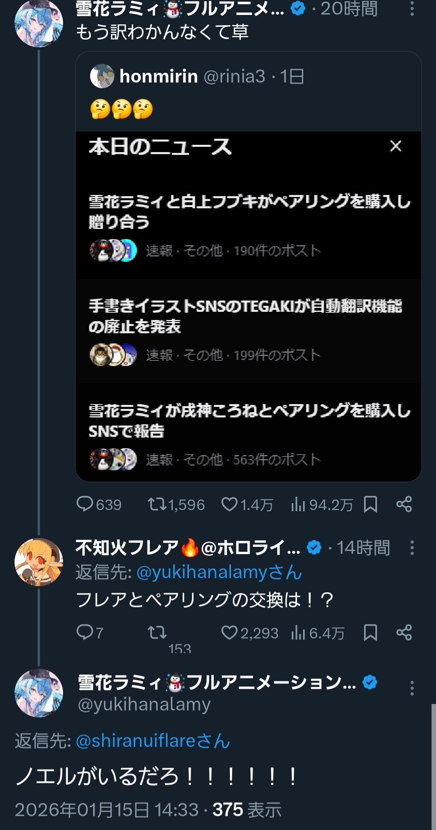Screen dimensions: 436x830
Task: Like Flare's reply with 2,293 likes
Action: pyautogui.click(x=230, y=632)
